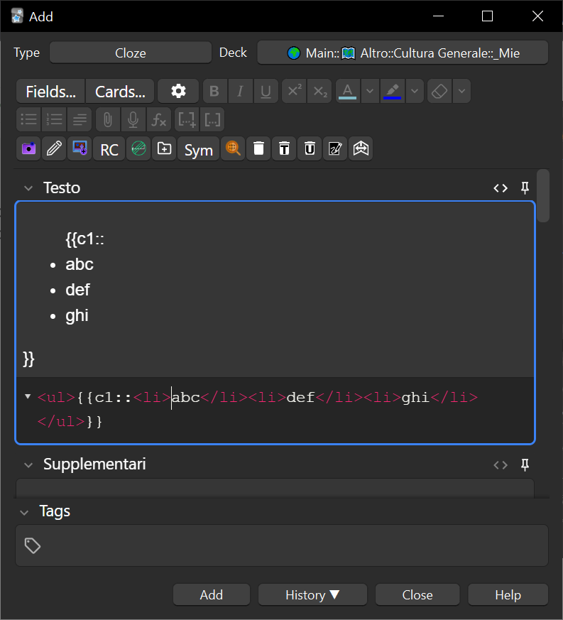Open the text color dropdown arrow
The height and width of the screenshot is (620, 563).
369,92
